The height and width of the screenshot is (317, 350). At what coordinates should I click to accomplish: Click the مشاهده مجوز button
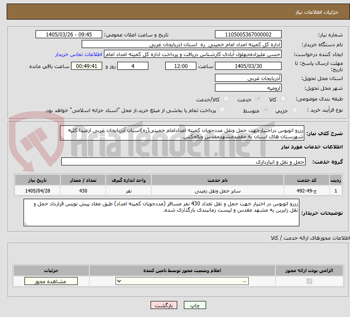(x=51, y=281)
